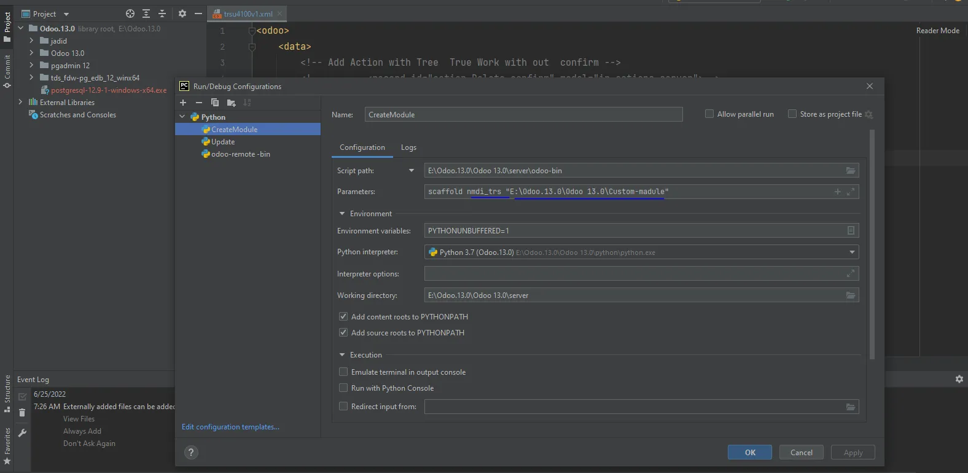Image resolution: width=968 pixels, height=473 pixels.
Task: Open the Python interpreter dropdown
Action: 852,252
